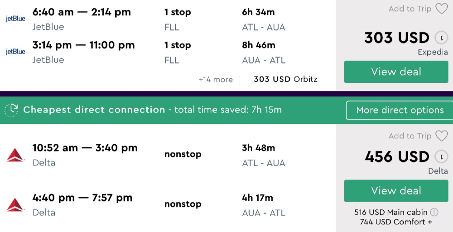This screenshot has height=232, width=453.
Task: Open info icon beside 303 USD price
Action: coord(439,38)
